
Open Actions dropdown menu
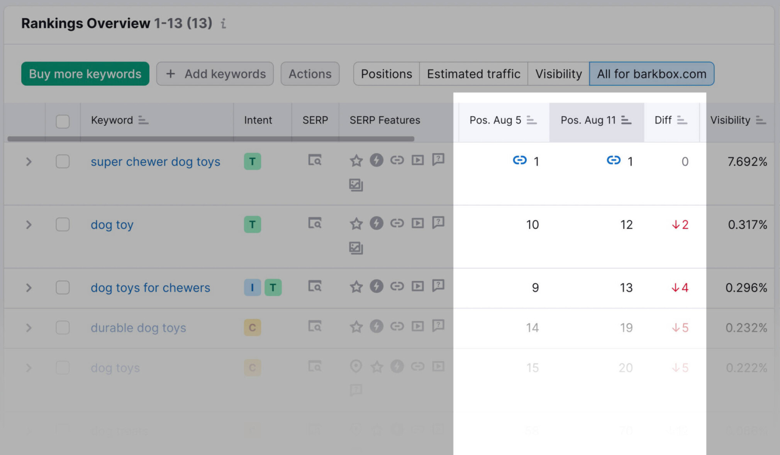309,74
